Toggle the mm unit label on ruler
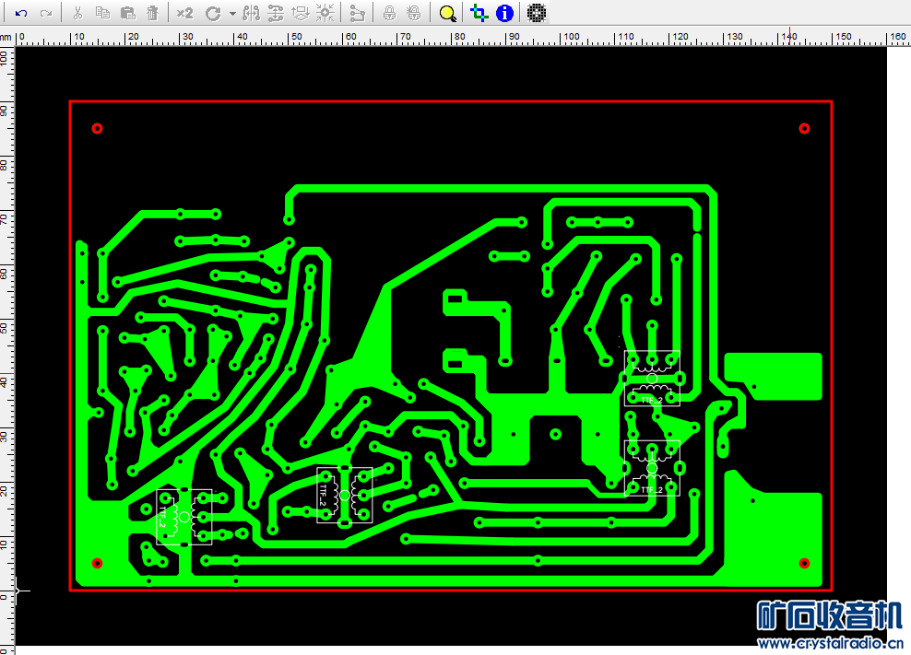The width and height of the screenshot is (911, 655). tap(6, 37)
